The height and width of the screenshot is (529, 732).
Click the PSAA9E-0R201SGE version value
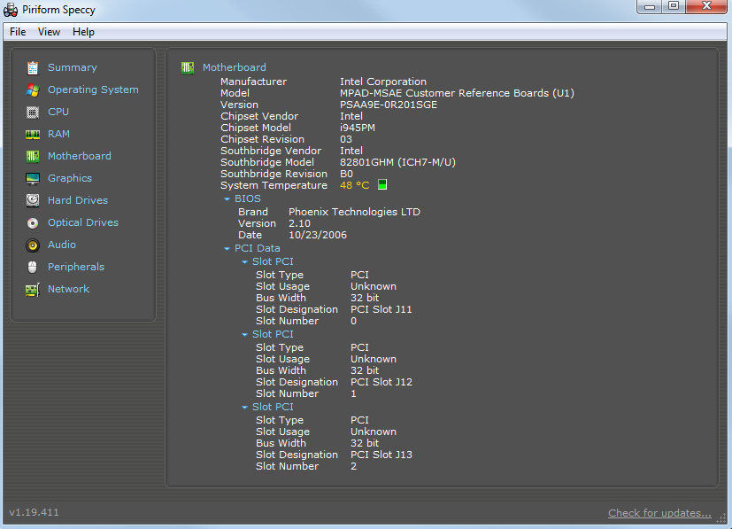click(389, 105)
